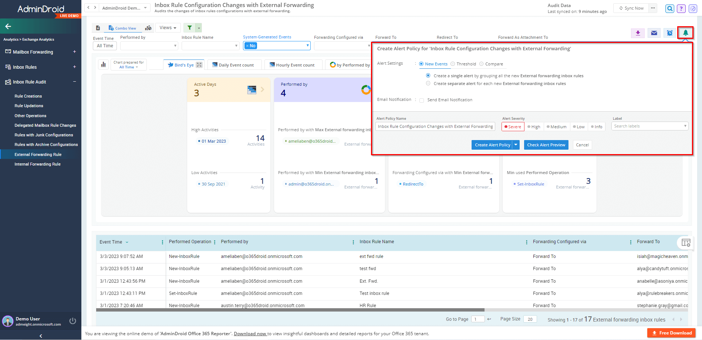Click the Go to Page input field

point(477,319)
